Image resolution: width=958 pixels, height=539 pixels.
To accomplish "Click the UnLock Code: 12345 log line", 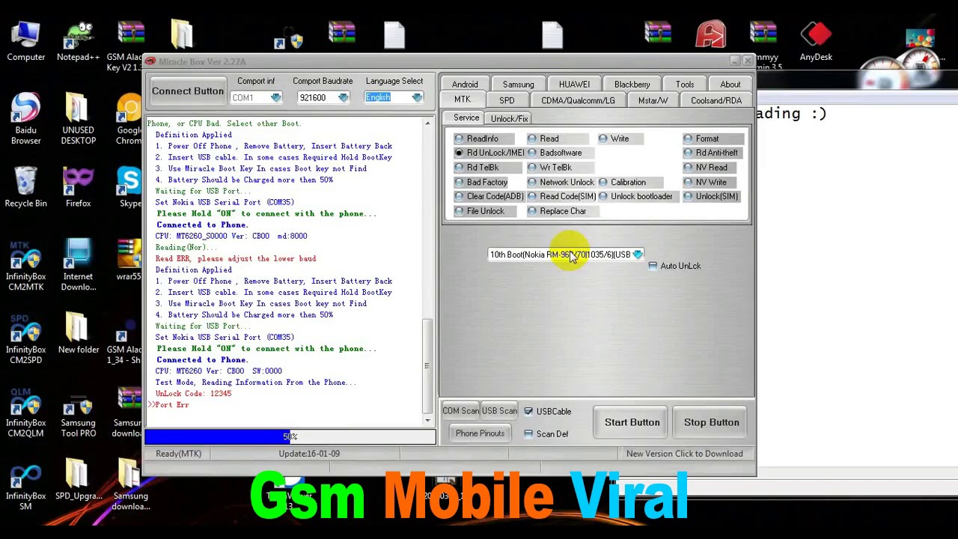I will (x=193, y=394).
